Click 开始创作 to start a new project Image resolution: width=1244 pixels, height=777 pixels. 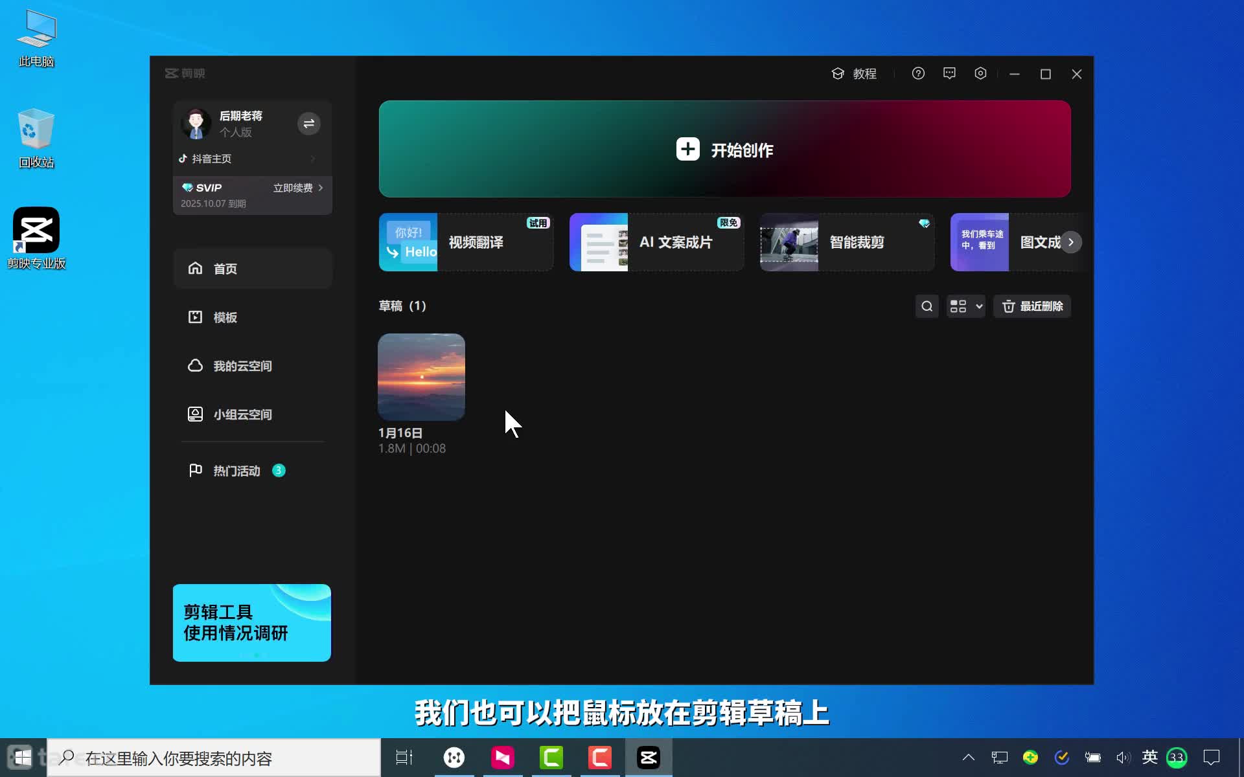tap(724, 149)
